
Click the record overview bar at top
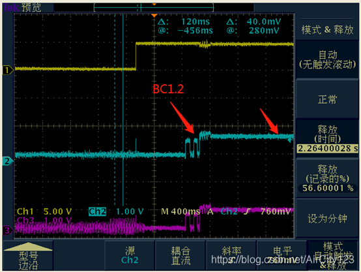[x=154, y=8]
